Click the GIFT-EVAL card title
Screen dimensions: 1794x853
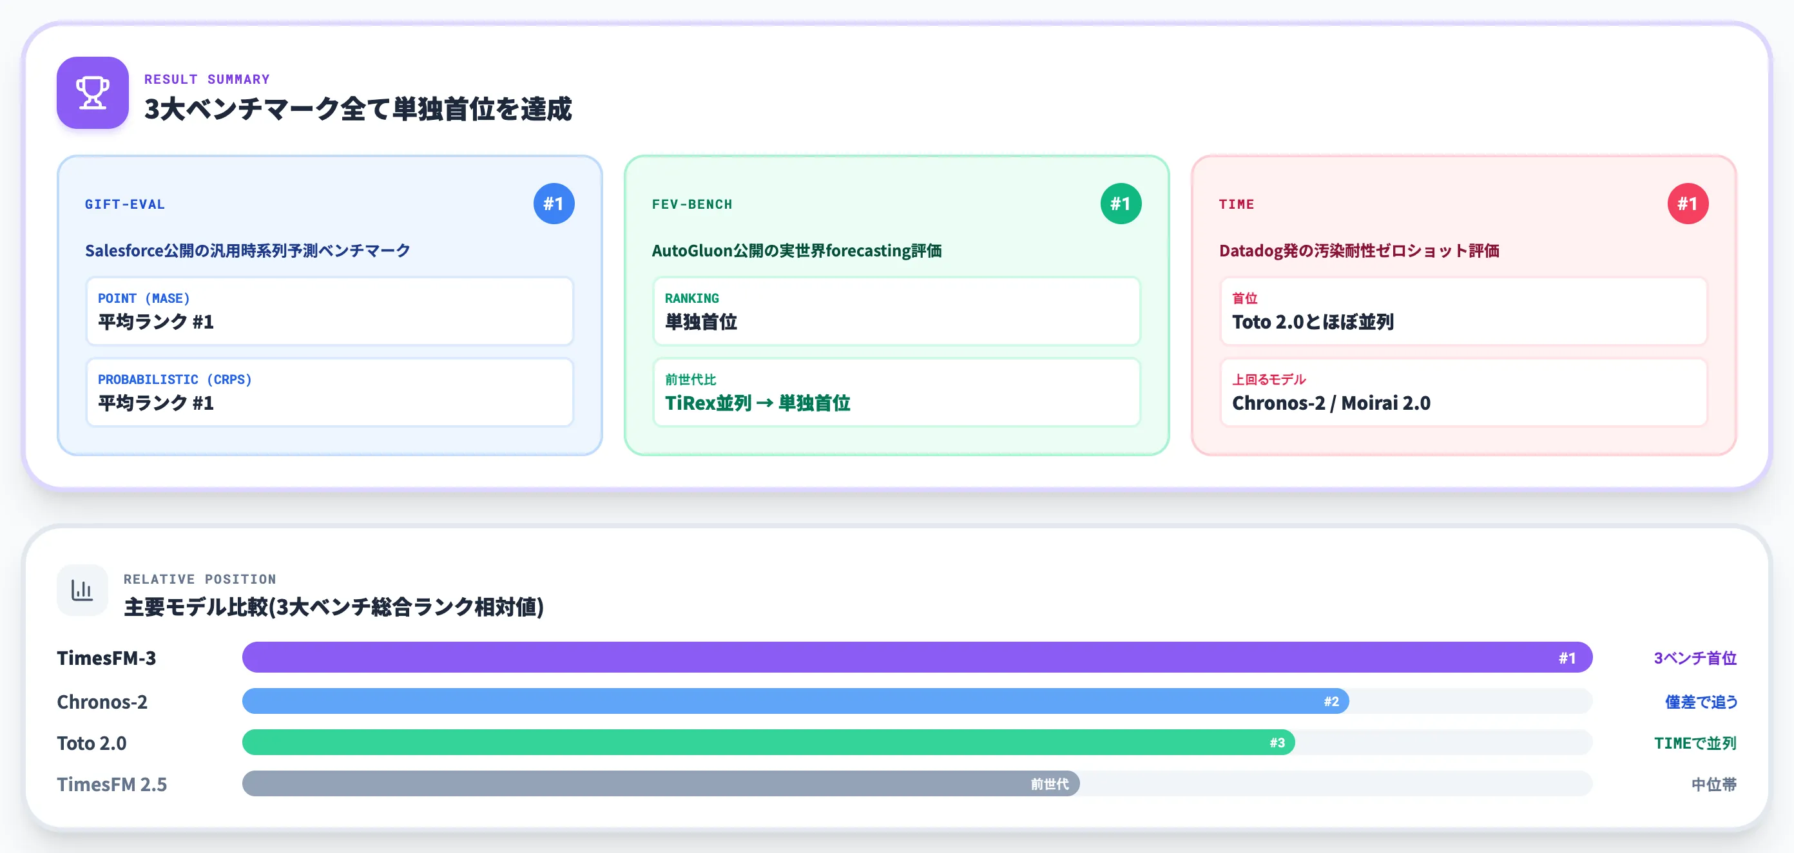[x=124, y=204]
